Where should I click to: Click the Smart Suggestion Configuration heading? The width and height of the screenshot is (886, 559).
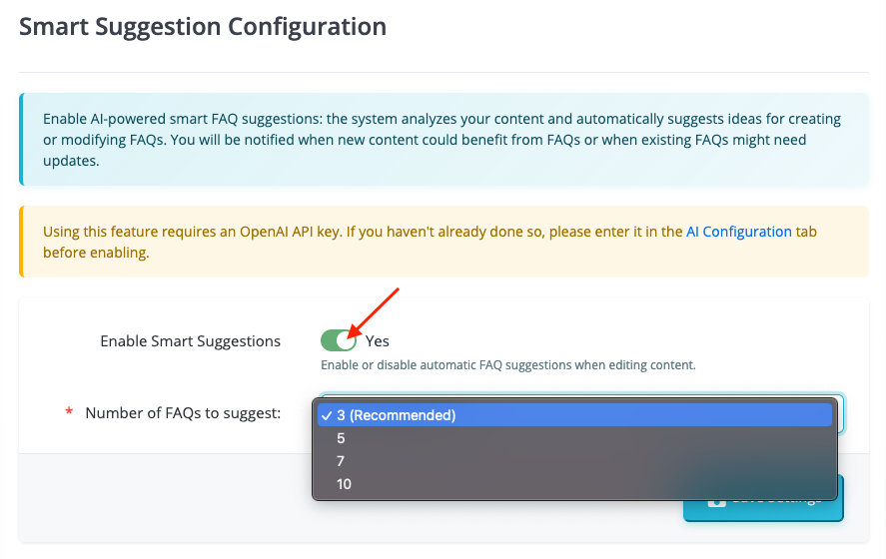[x=203, y=26]
